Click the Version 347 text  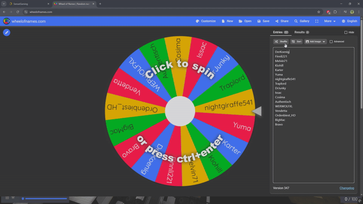tap(281, 188)
